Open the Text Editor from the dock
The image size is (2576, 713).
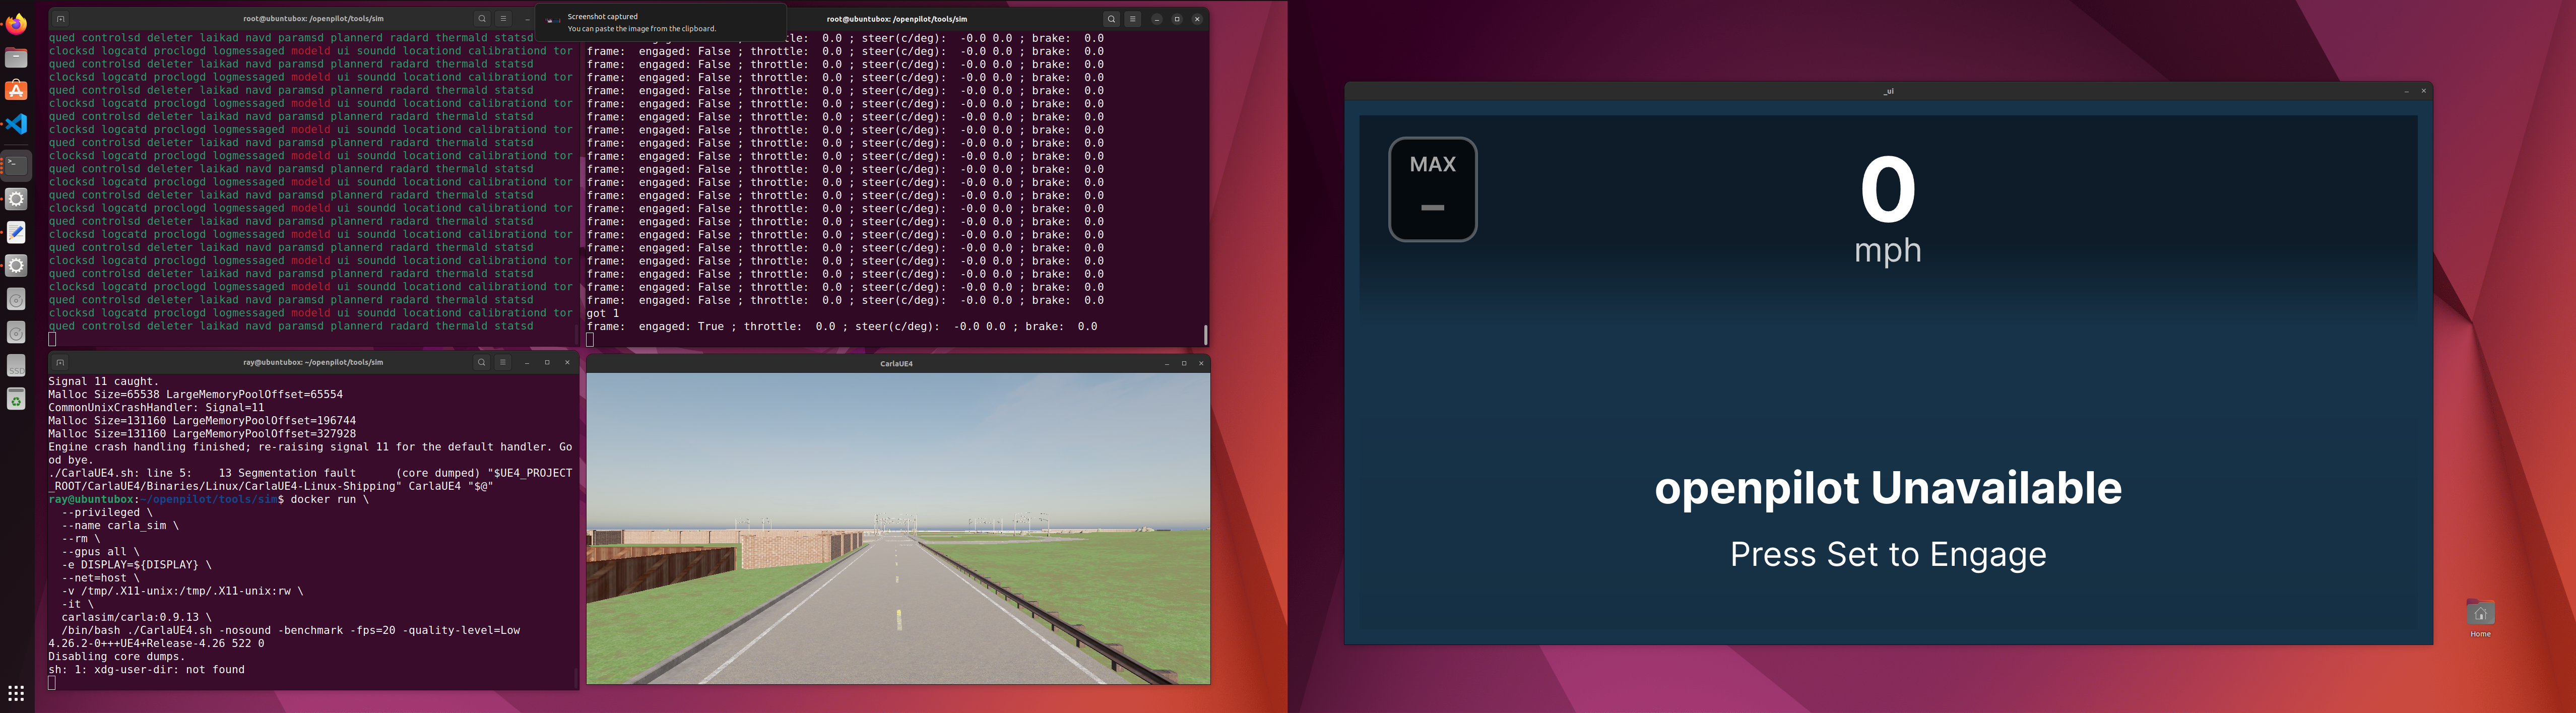click(x=16, y=232)
